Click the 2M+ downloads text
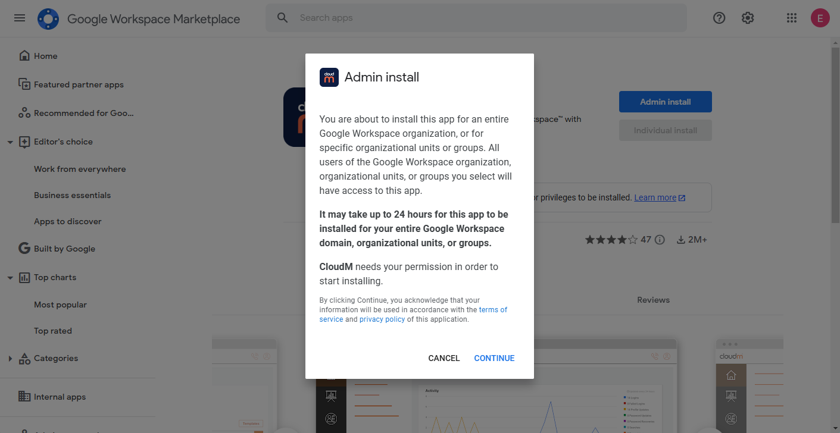The image size is (840, 433). [698, 240]
